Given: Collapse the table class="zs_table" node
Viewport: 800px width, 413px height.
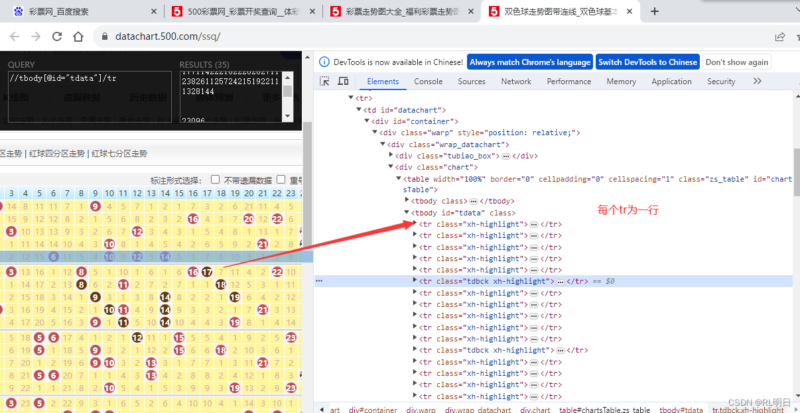Looking at the screenshot, I should pos(399,178).
